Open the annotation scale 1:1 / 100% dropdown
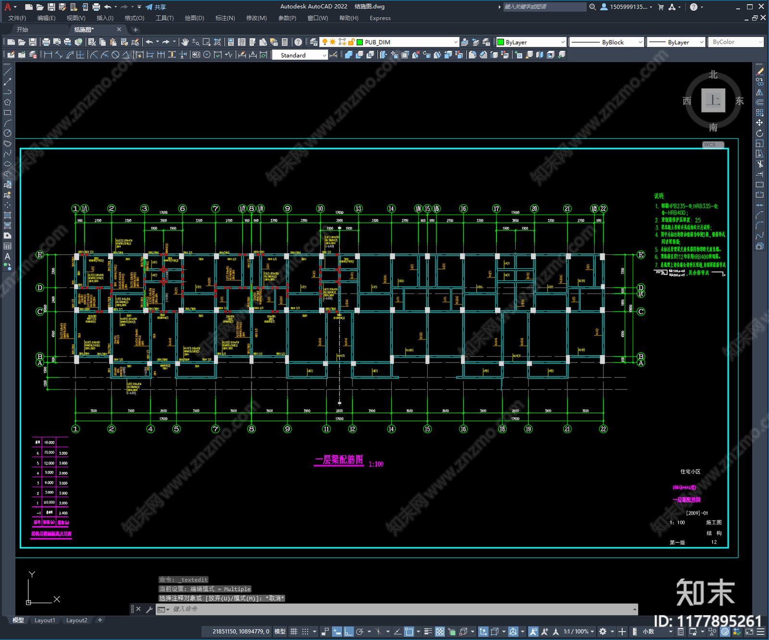The width and height of the screenshot is (769, 640). coord(579,631)
